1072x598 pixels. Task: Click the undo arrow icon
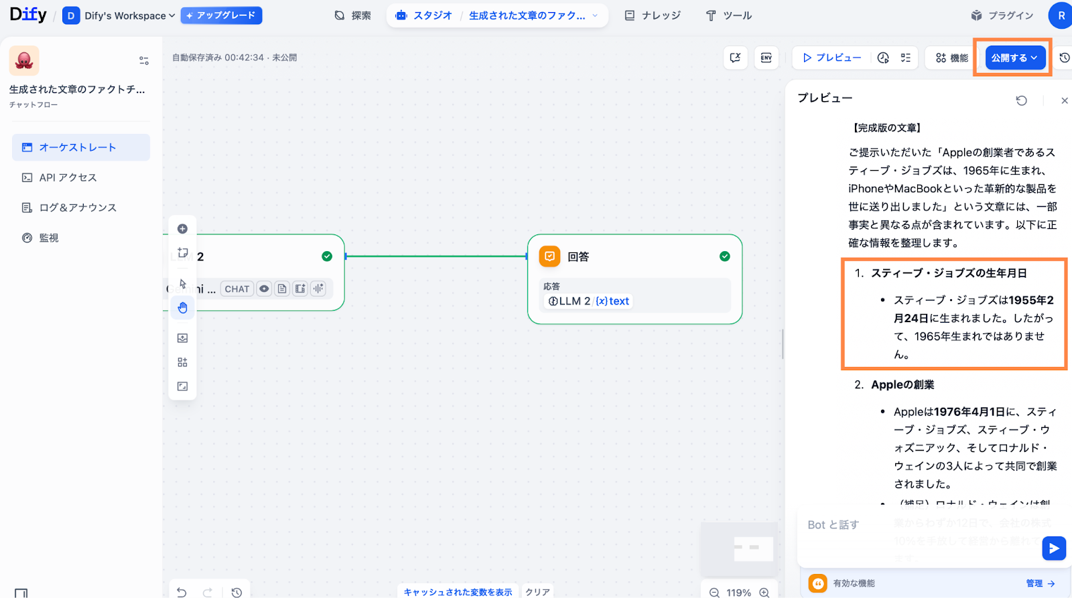pyautogui.click(x=182, y=593)
